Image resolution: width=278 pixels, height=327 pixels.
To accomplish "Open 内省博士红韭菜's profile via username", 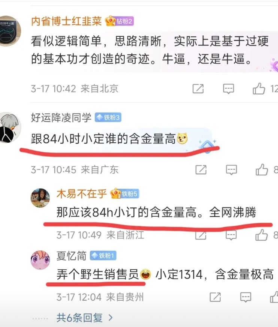I will click(66, 21).
